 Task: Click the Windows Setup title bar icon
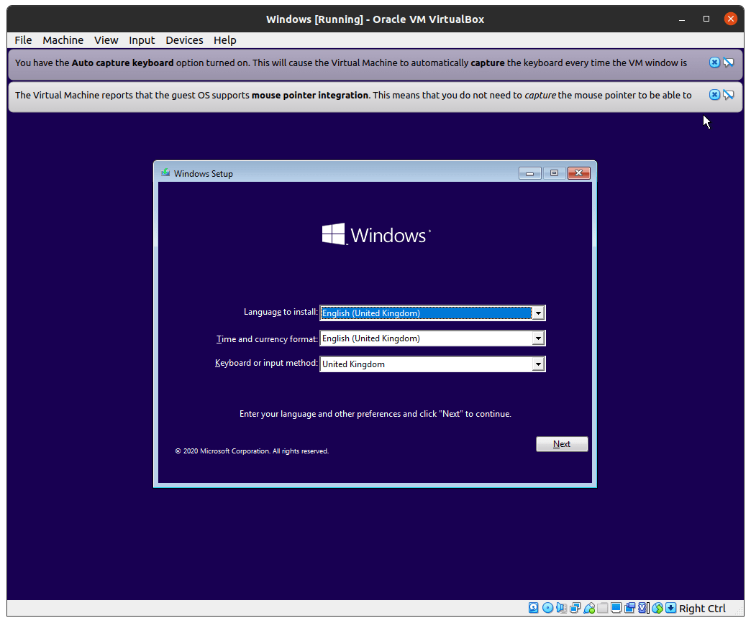pyautogui.click(x=165, y=172)
